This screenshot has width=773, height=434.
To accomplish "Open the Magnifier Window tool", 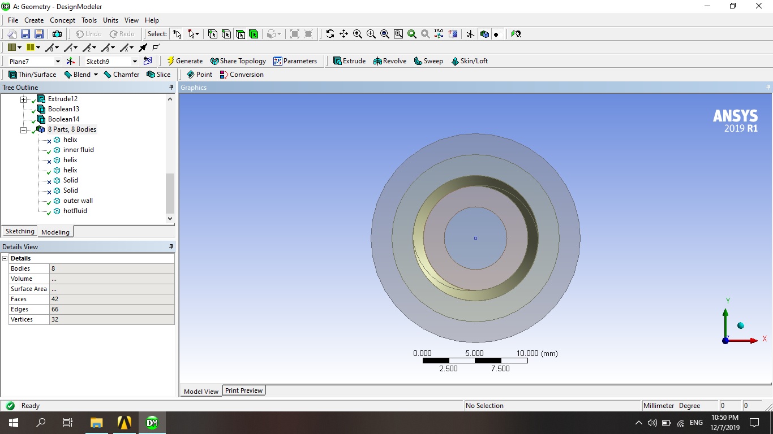I will click(398, 34).
